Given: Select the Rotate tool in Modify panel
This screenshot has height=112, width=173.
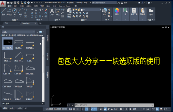Looking at the screenshot, I should pos(36,10).
